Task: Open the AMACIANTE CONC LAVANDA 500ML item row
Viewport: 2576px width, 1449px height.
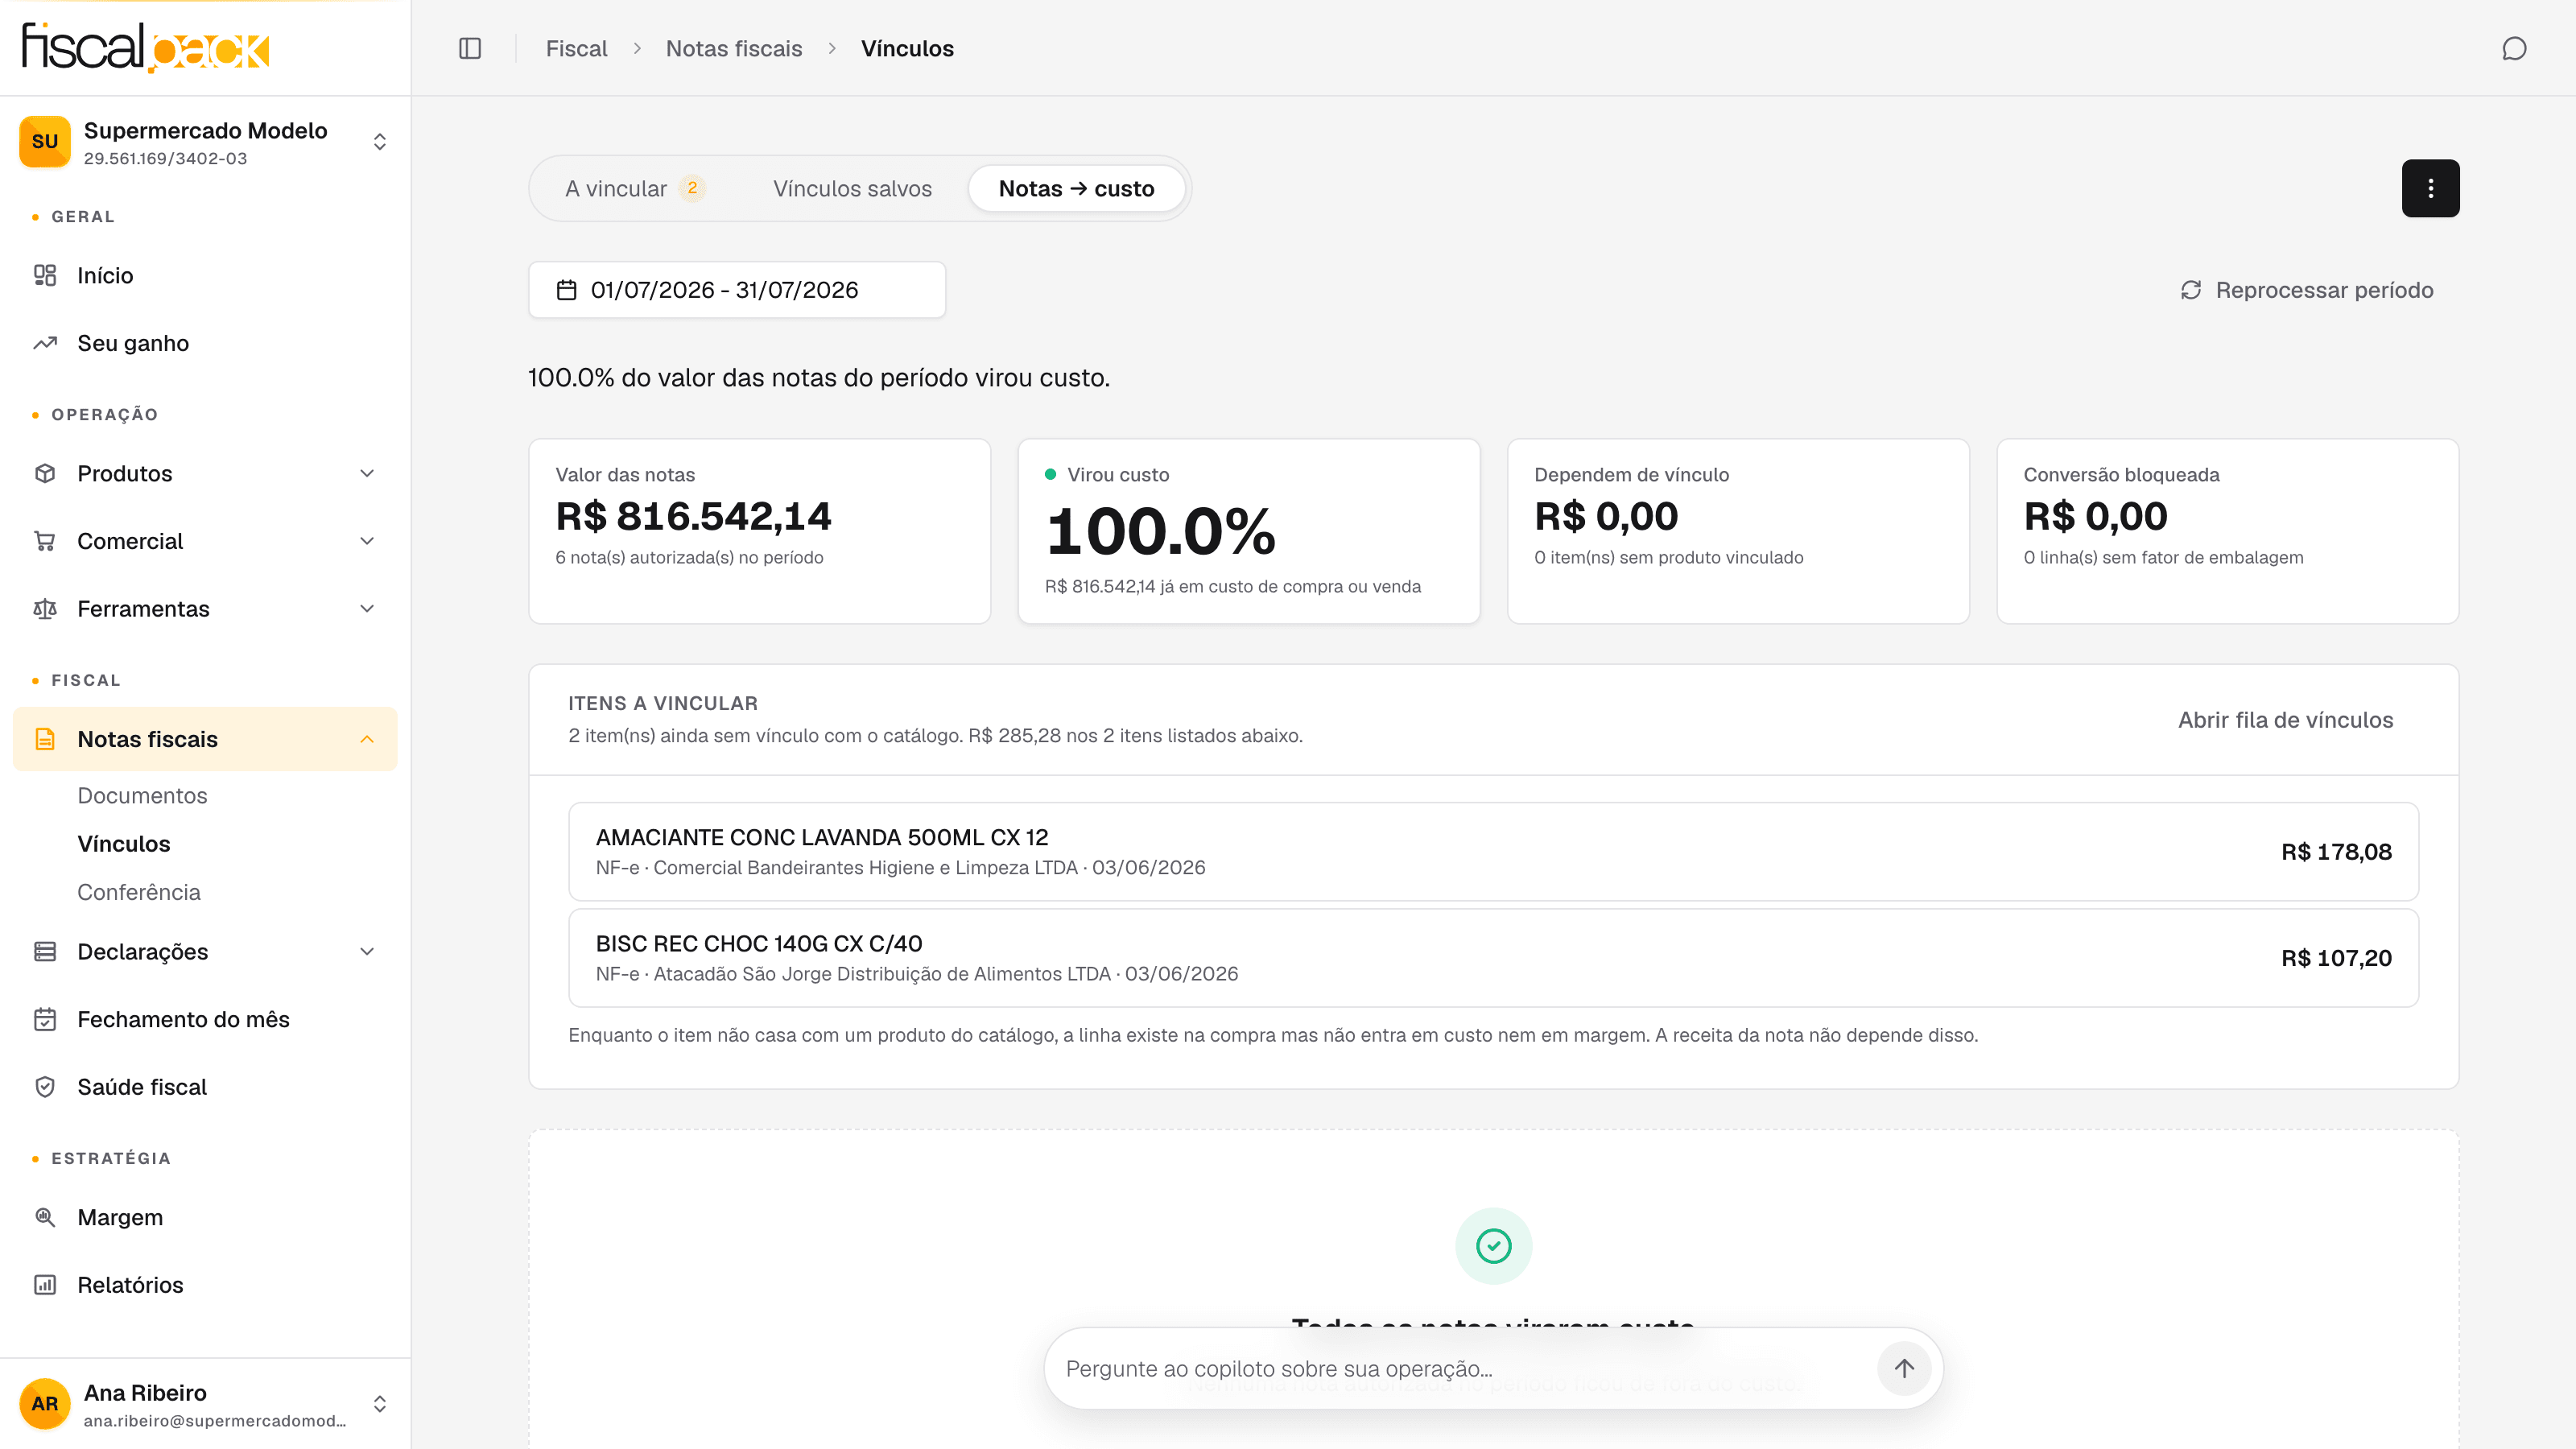Action: 1493,851
